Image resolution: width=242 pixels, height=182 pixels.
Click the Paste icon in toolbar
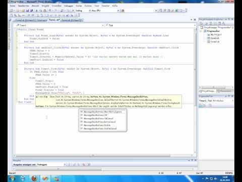click(45, 11)
